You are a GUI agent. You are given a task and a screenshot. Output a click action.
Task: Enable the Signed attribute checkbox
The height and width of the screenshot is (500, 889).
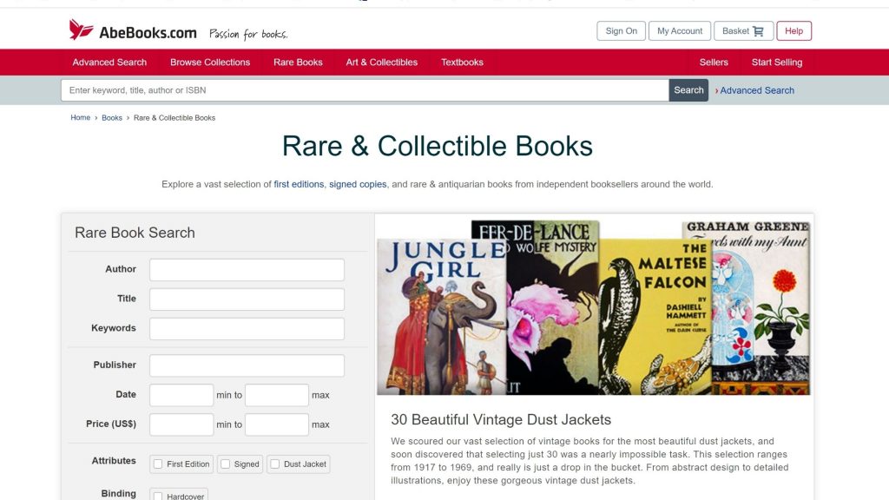click(225, 464)
